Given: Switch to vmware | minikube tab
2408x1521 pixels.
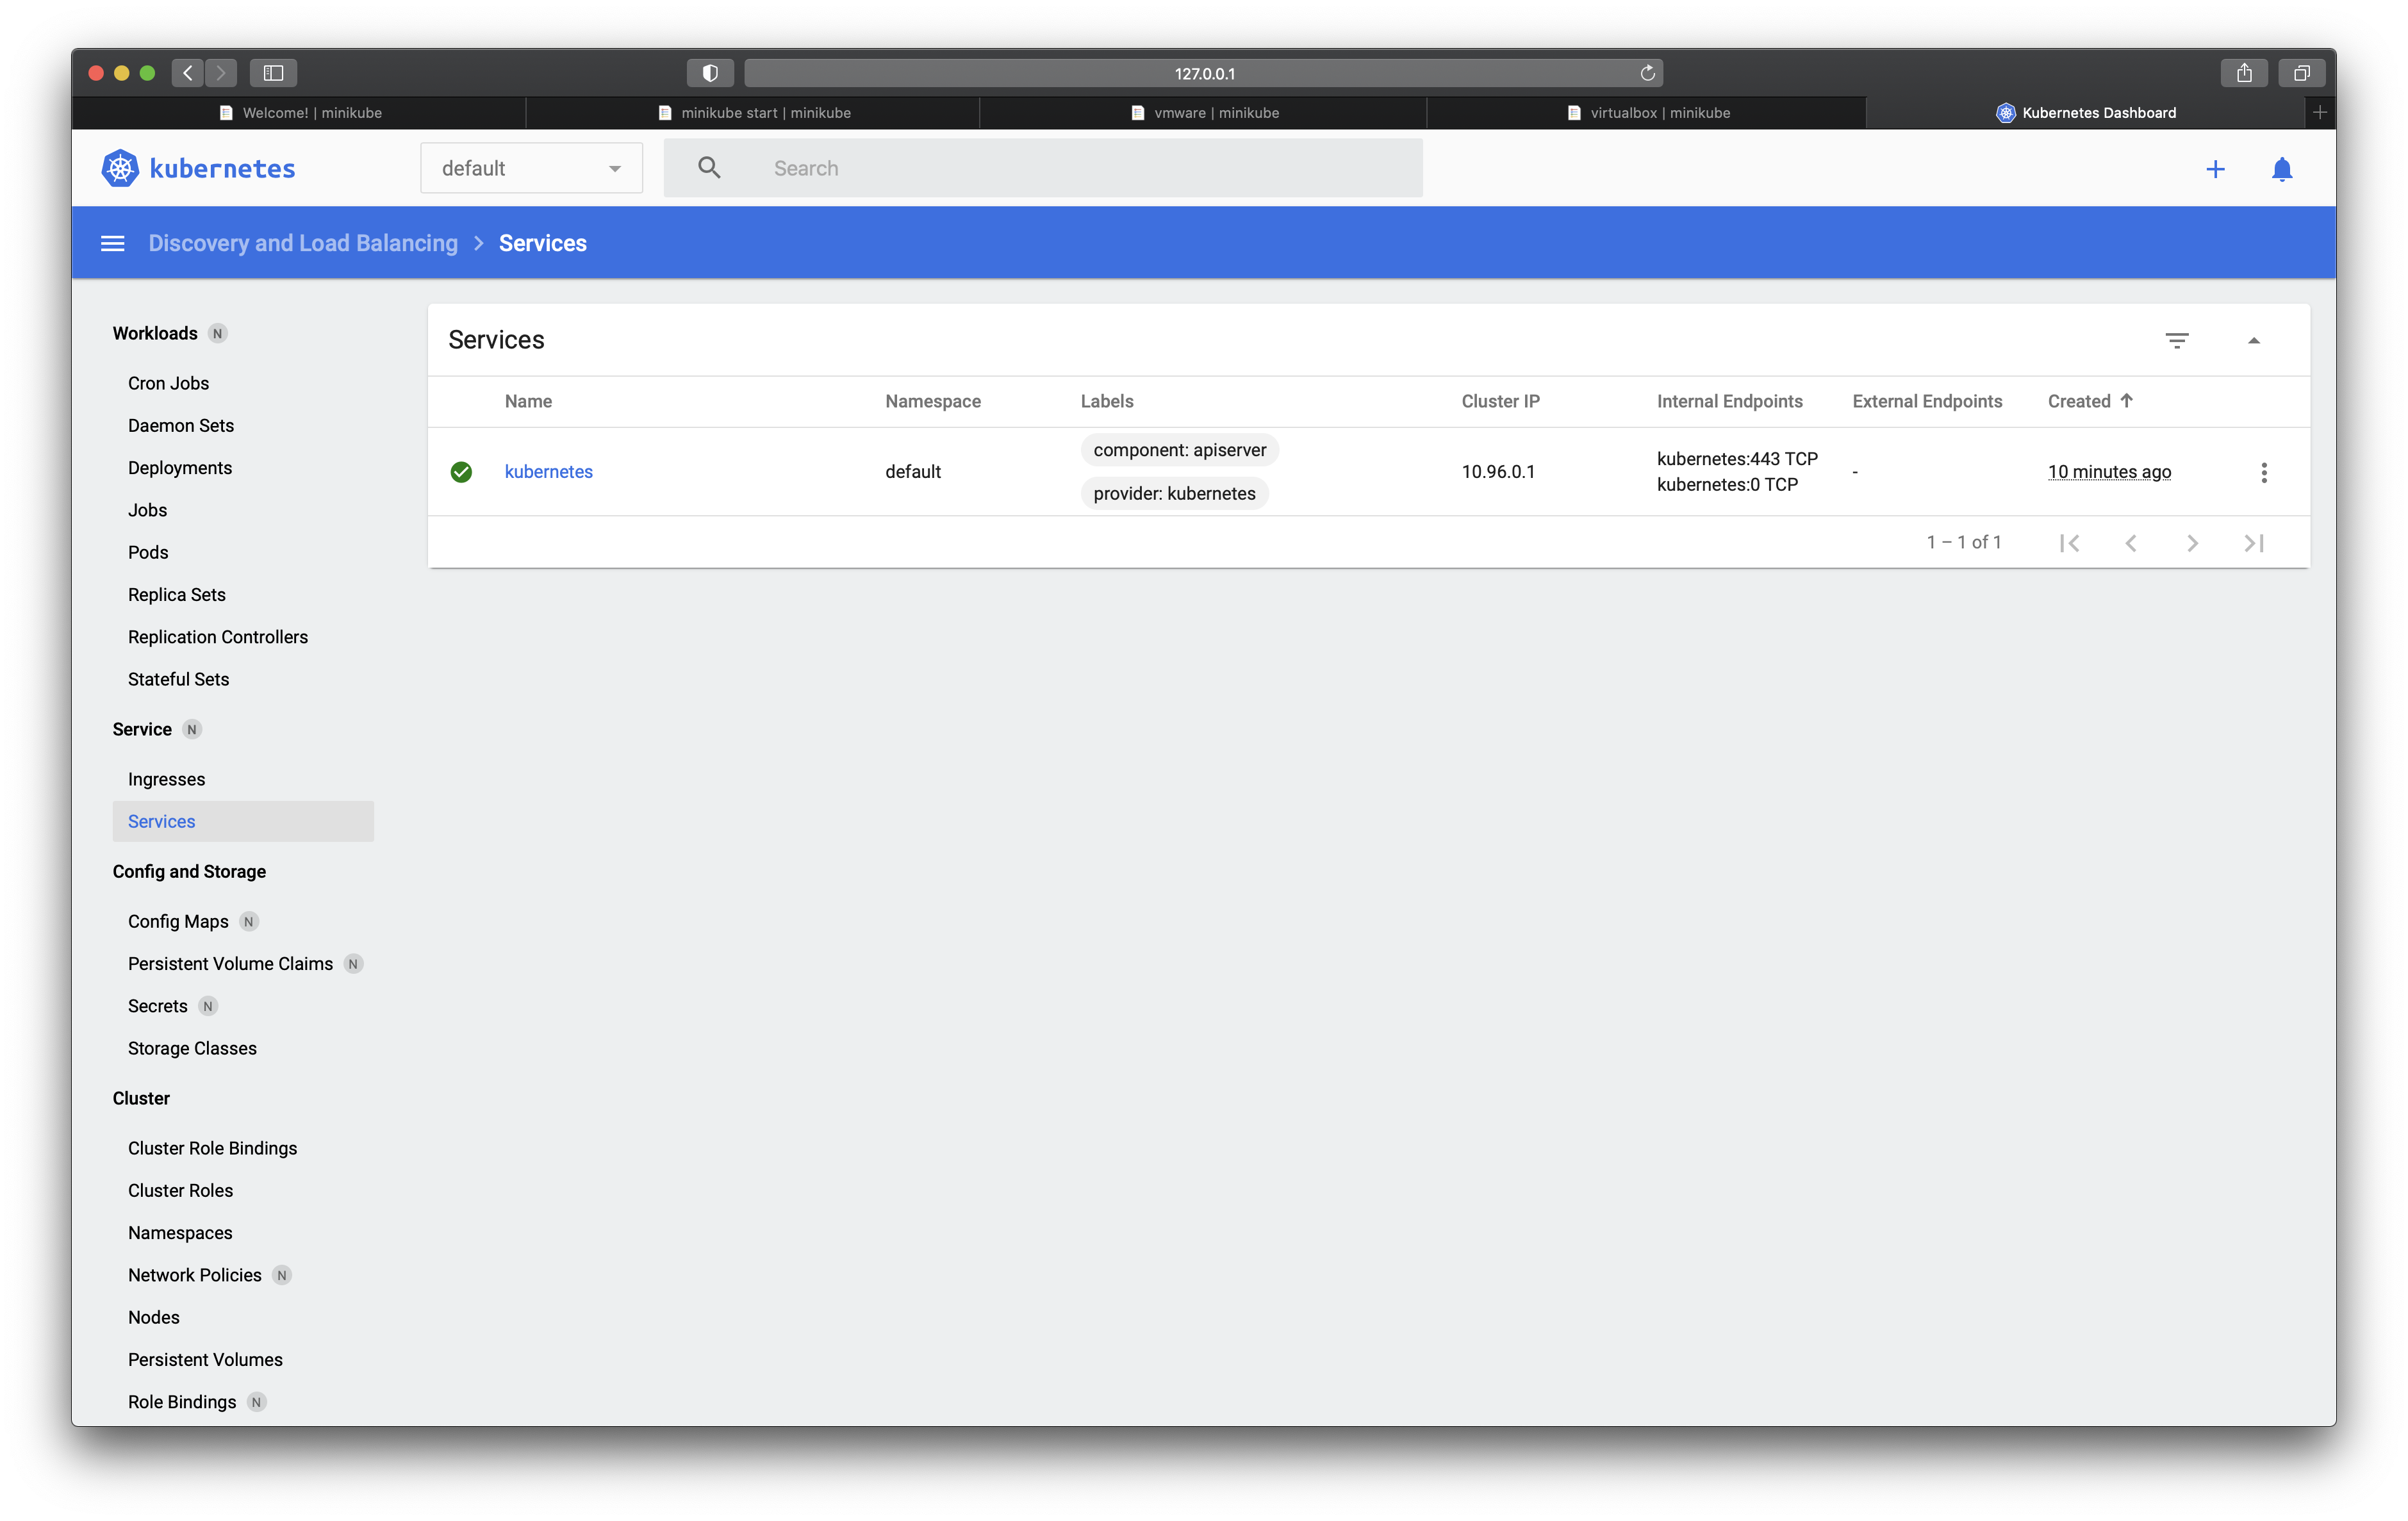Looking at the screenshot, I should [1204, 113].
